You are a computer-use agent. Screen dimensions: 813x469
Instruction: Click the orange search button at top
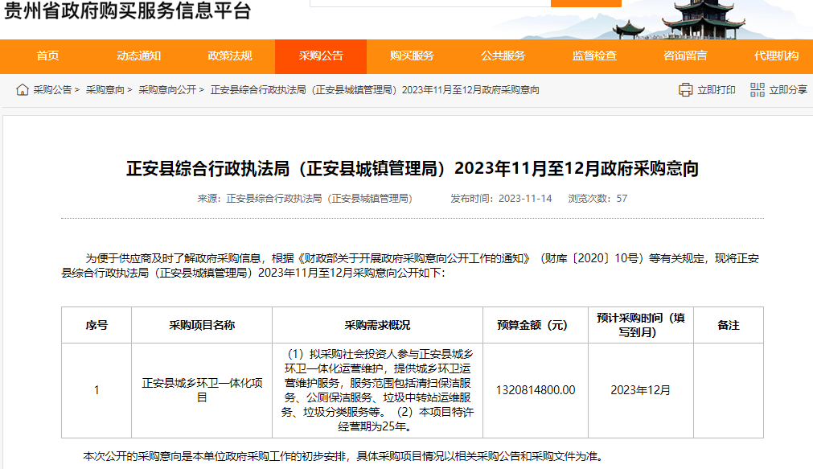pyautogui.click(x=586, y=3)
